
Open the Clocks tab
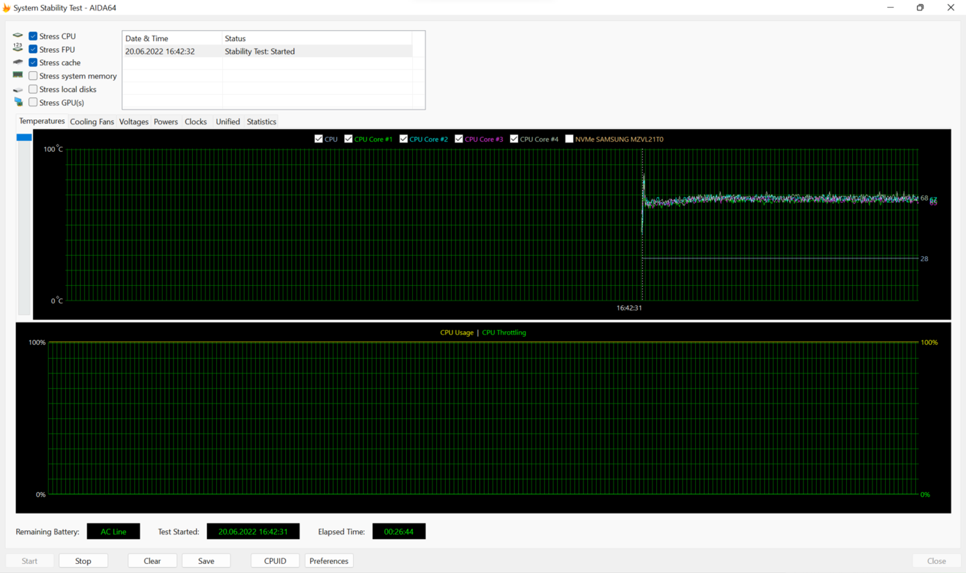(196, 122)
